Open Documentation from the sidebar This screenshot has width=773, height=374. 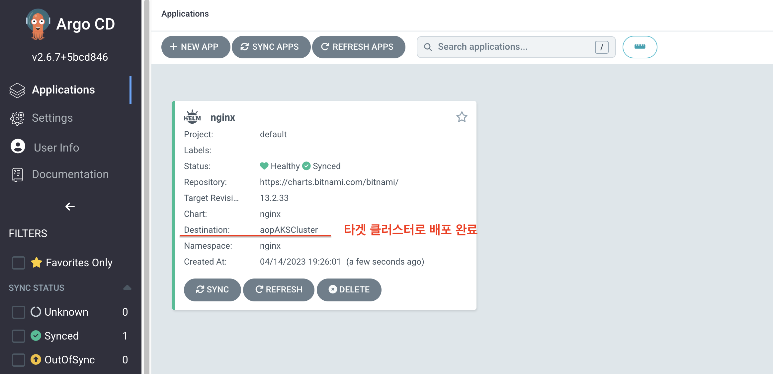(x=70, y=174)
